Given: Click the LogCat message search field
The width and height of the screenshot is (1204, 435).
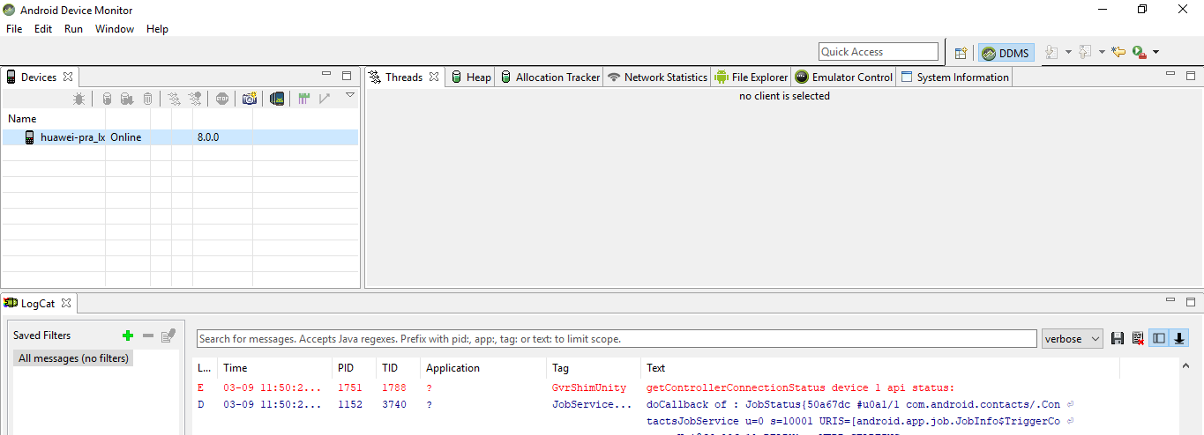Looking at the screenshot, I should coord(616,339).
